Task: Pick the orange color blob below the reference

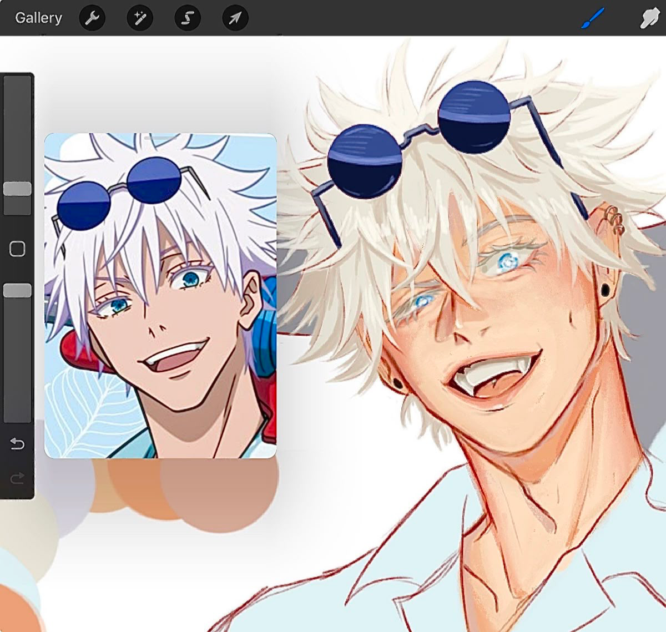Action: tap(139, 488)
